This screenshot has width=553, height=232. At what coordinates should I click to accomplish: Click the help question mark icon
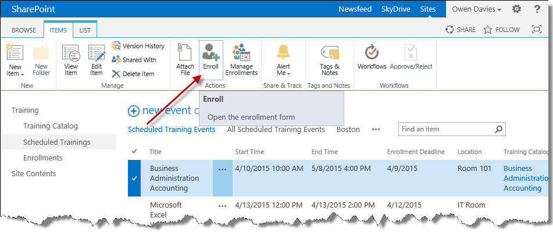pos(537,9)
